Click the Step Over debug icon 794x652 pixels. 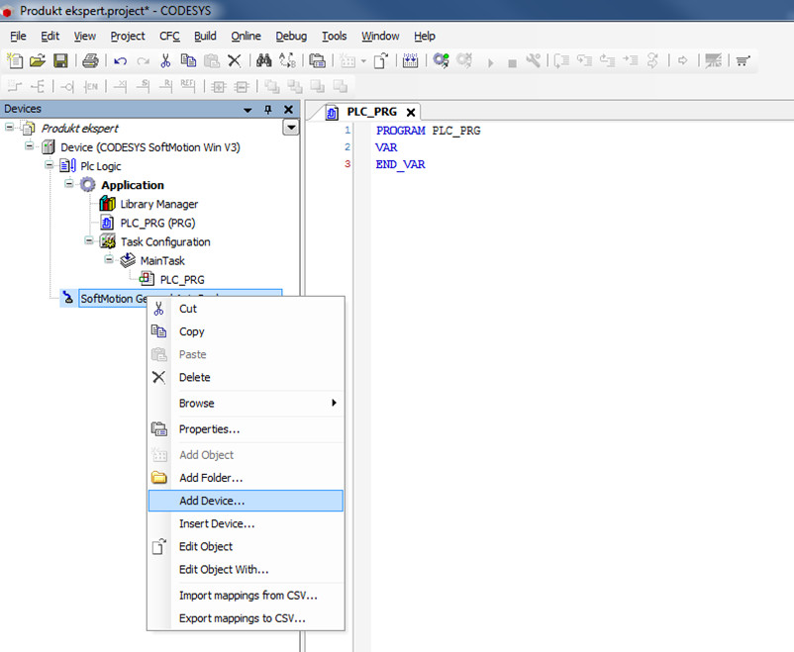pyautogui.click(x=561, y=60)
